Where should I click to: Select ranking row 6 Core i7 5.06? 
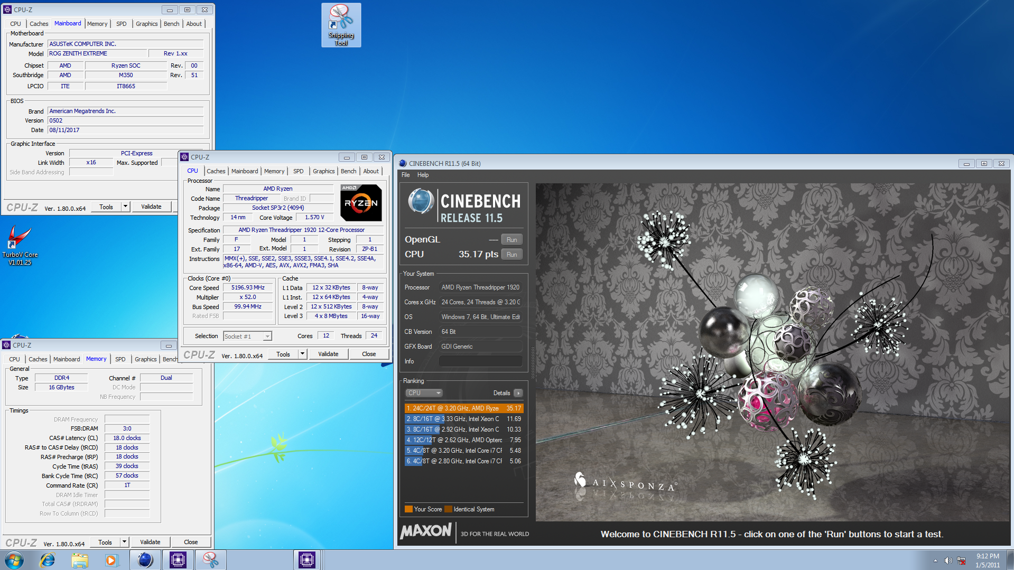[463, 461]
